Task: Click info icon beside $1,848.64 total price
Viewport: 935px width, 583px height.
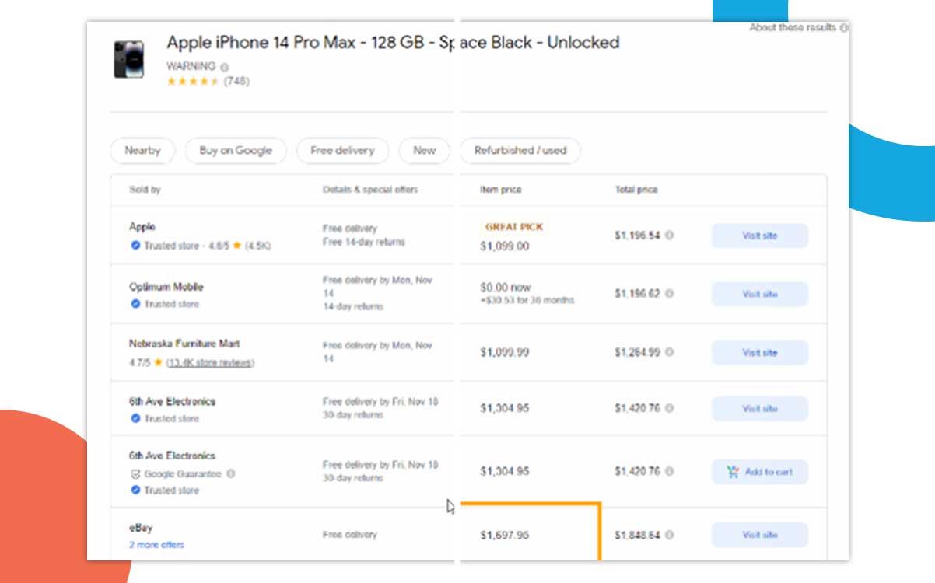Action: pyautogui.click(x=669, y=536)
